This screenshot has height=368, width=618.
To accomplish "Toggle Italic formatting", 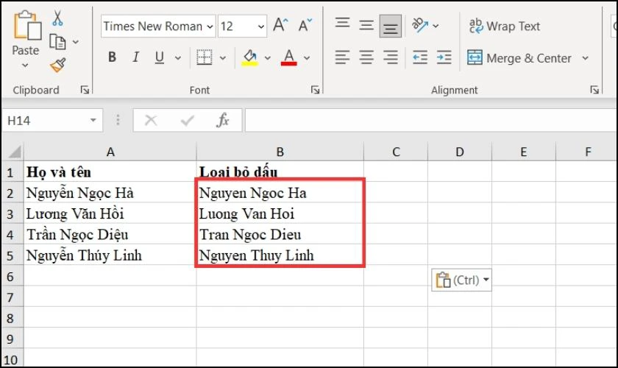I will [135, 57].
